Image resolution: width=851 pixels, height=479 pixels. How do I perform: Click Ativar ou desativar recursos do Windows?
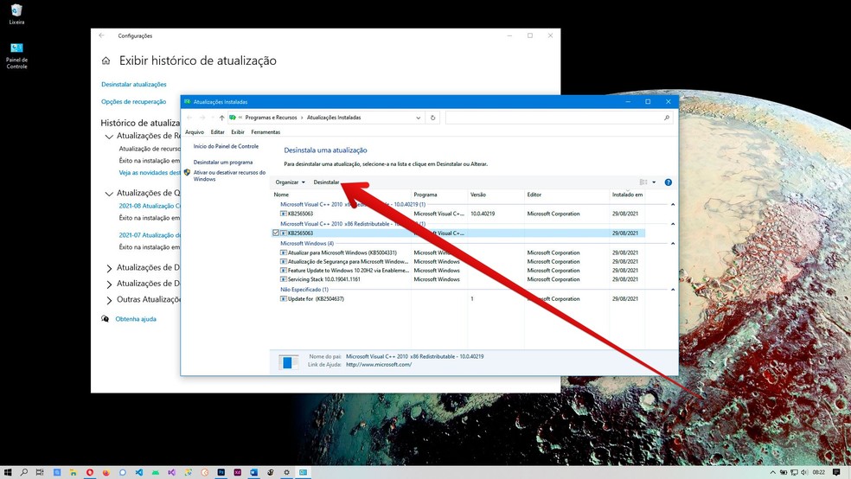[229, 176]
